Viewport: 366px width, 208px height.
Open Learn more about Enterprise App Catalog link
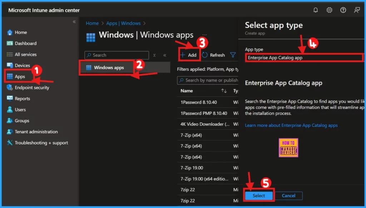click(291, 125)
